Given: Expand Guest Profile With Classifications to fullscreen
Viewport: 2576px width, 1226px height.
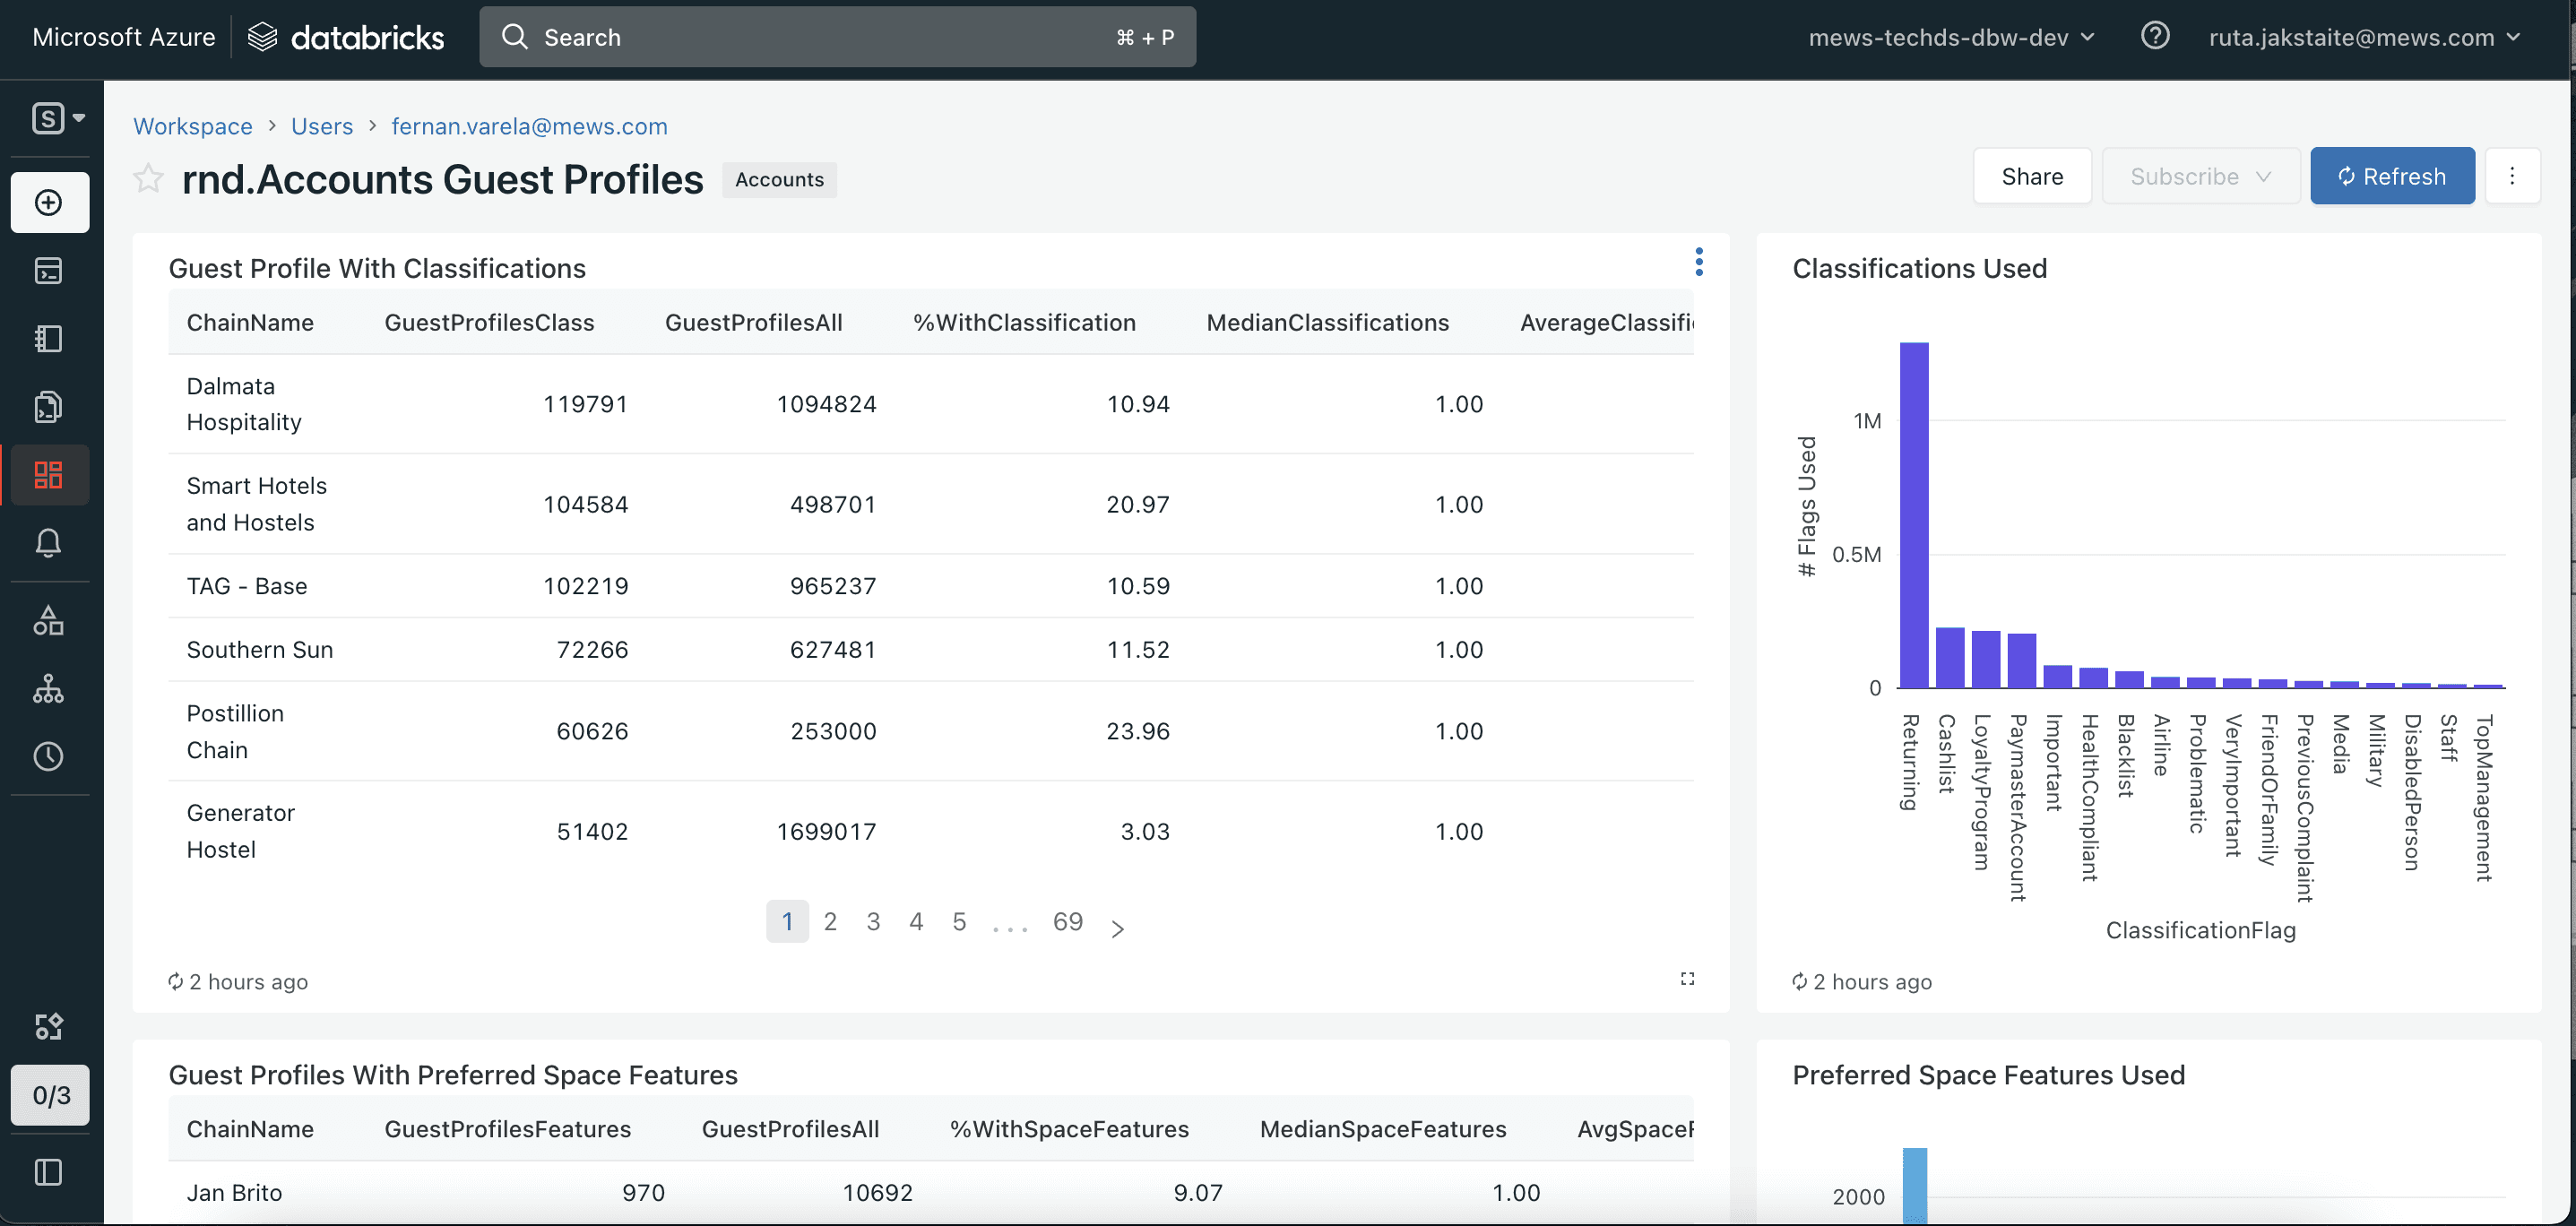Looking at the screenshot, I should click(x=1687, y=979).
